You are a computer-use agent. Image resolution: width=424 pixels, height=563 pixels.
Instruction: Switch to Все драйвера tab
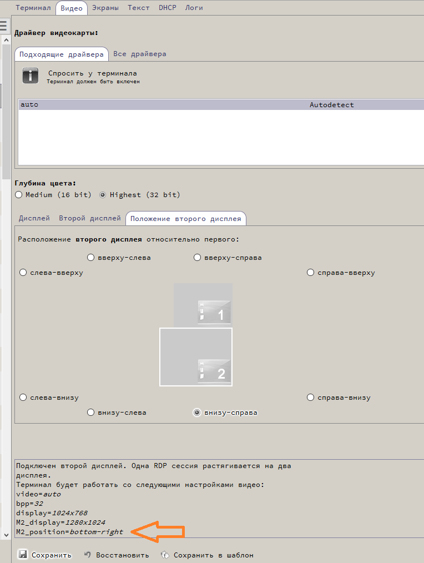tap(139, 54)
